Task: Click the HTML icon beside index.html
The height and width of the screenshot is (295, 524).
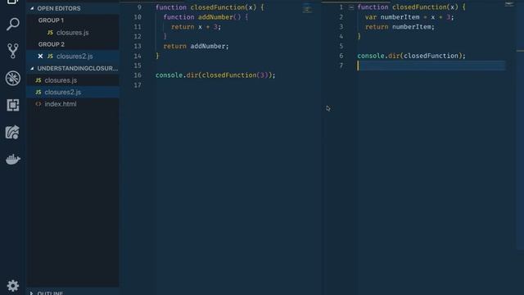Action: point(38,104)
